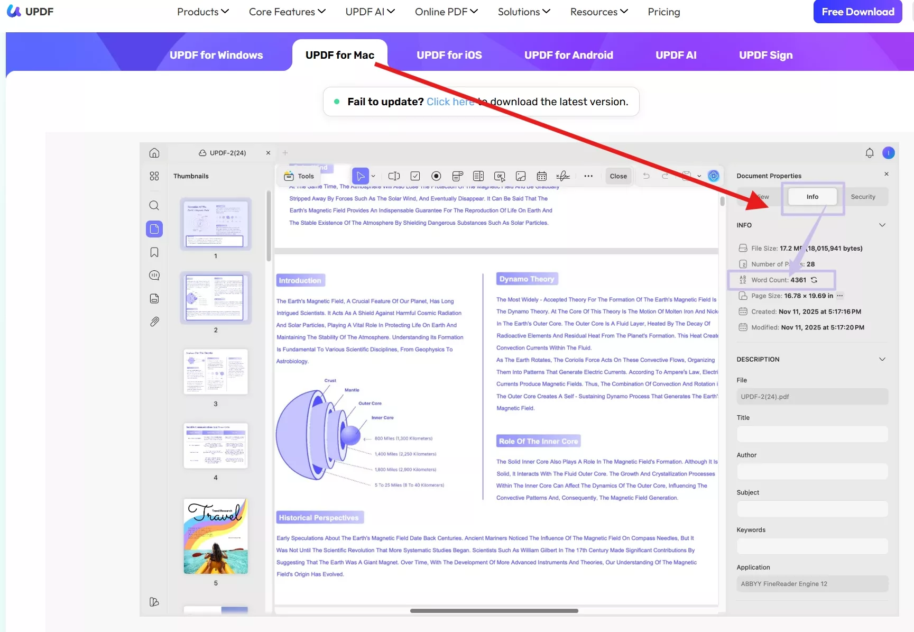Refresh the Word Count value
This screenshot has width=914, height=632.
pyautogui.click(x=814, y=280)
